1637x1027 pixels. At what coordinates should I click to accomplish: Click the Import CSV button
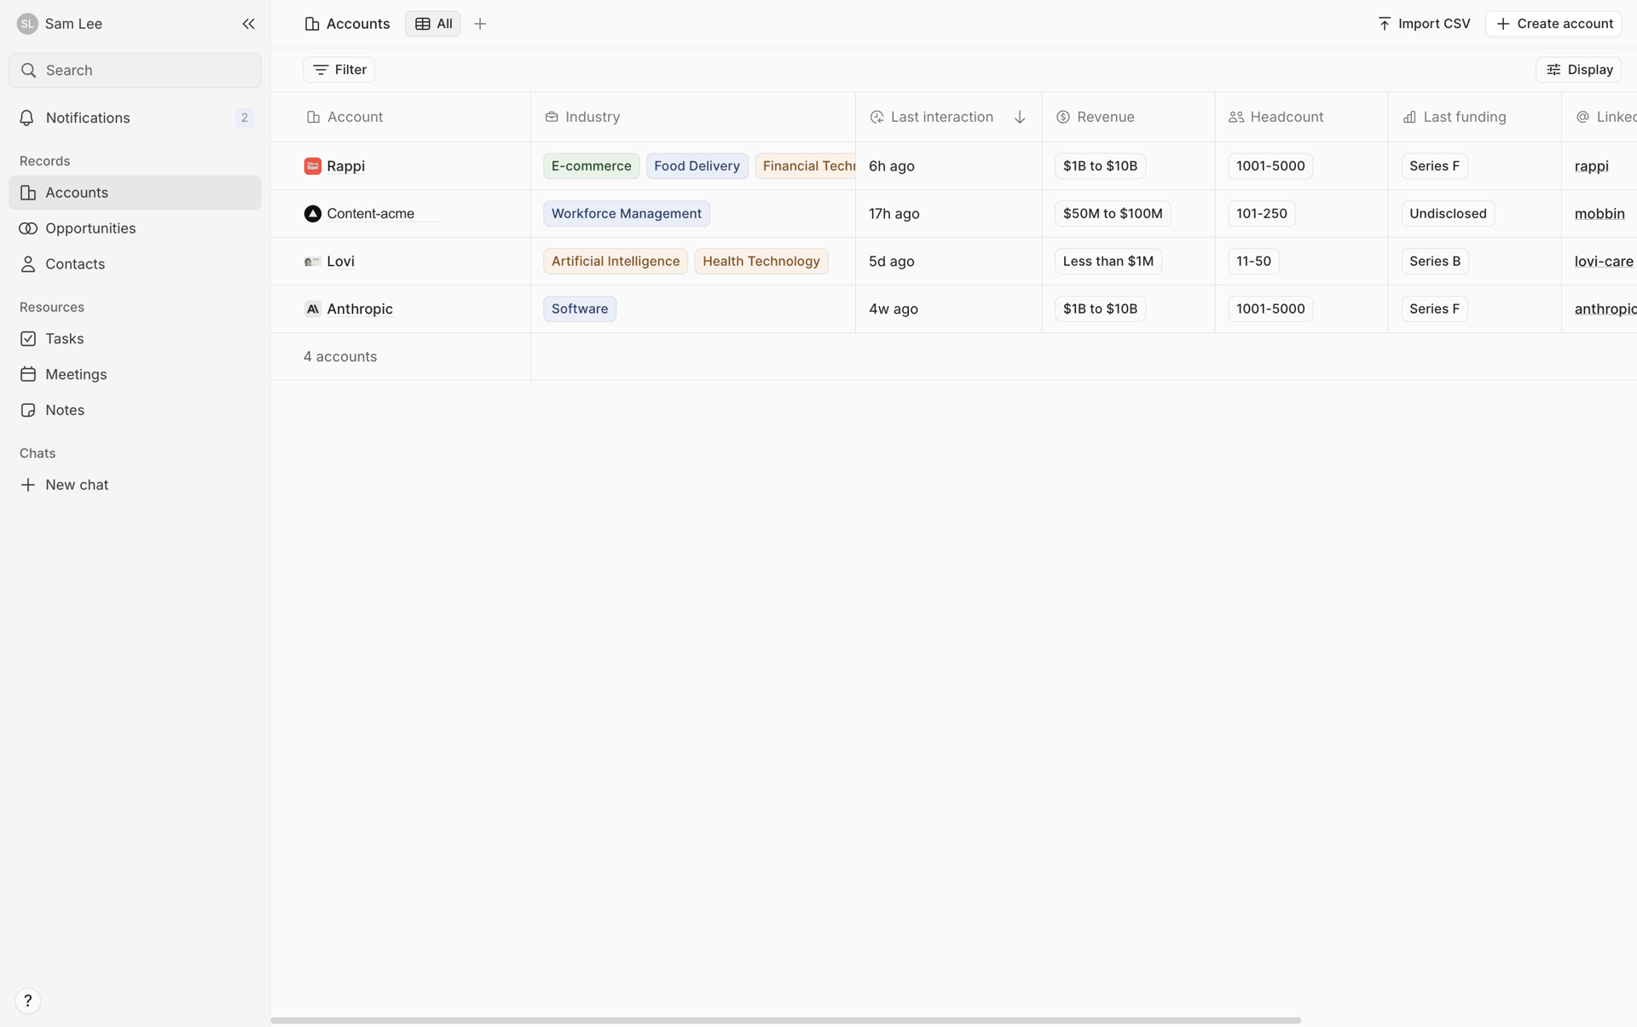[1424, 24]
